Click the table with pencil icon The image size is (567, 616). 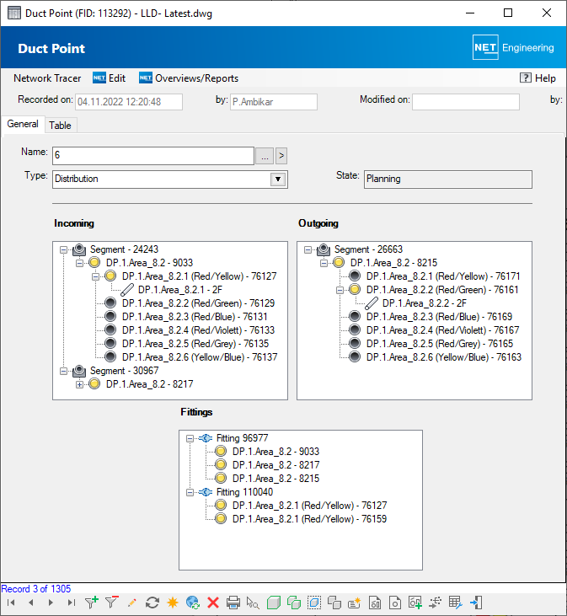456,603
